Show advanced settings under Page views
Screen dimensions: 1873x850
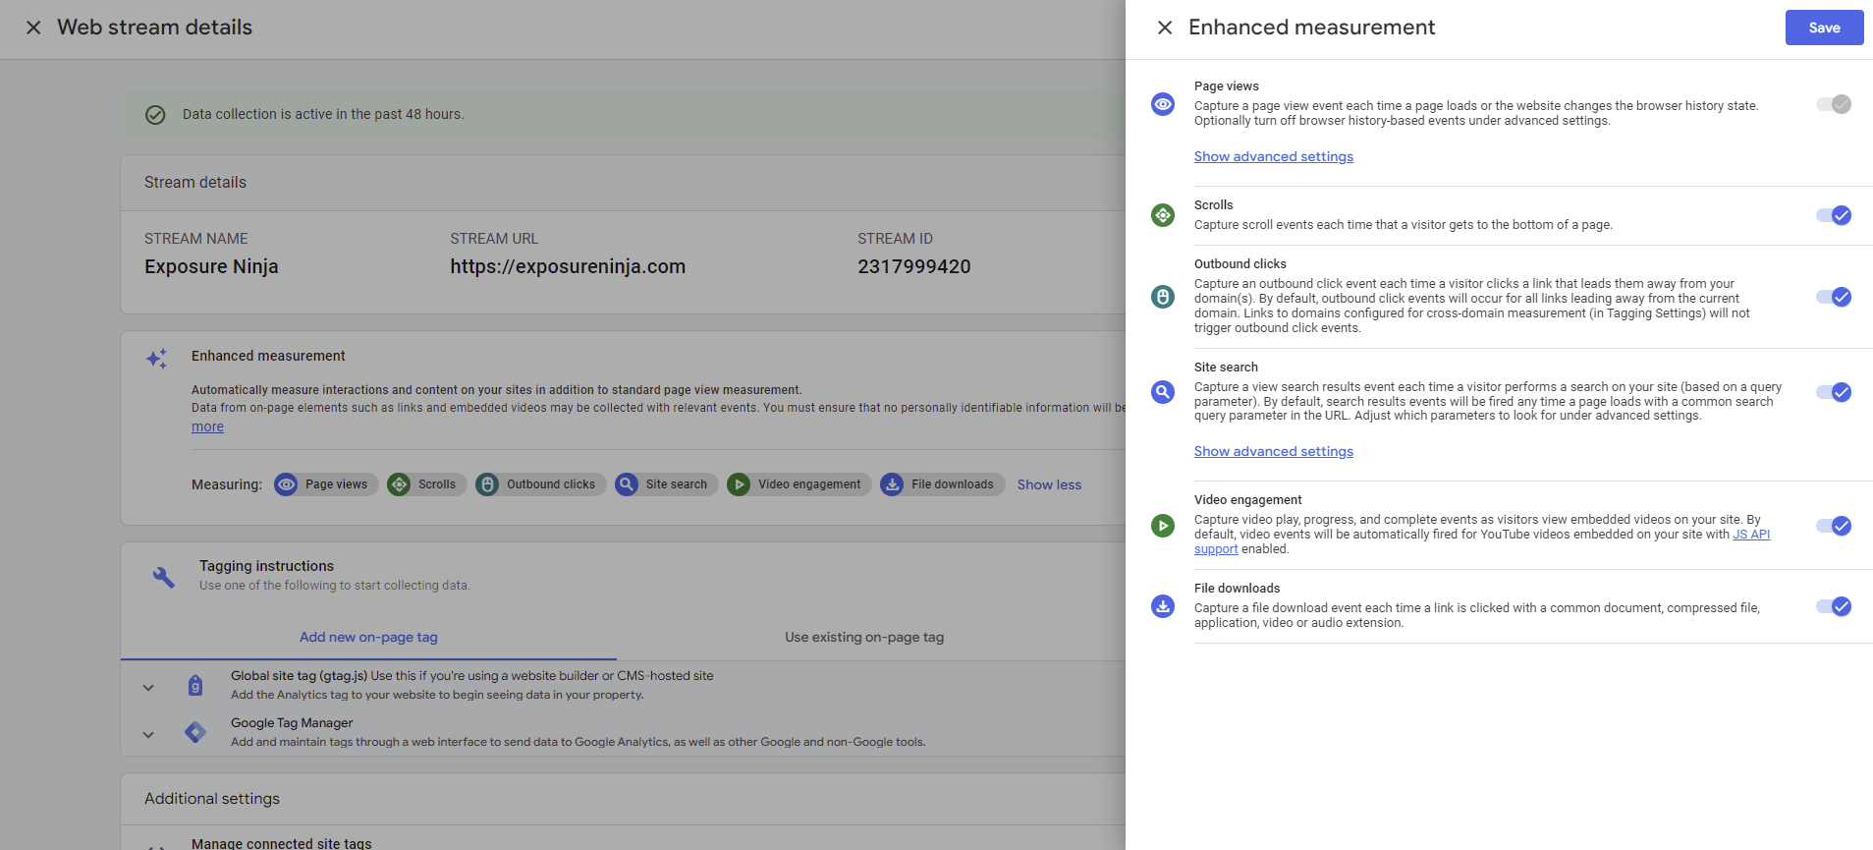[x=1273, y=156]
